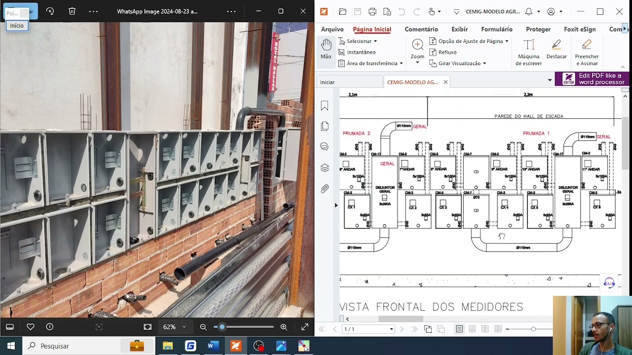The height and width of the screenshot is (355, 632).
Task: Open the attachments paperclip panel in Foxit
Action: (x=324, y=188)
